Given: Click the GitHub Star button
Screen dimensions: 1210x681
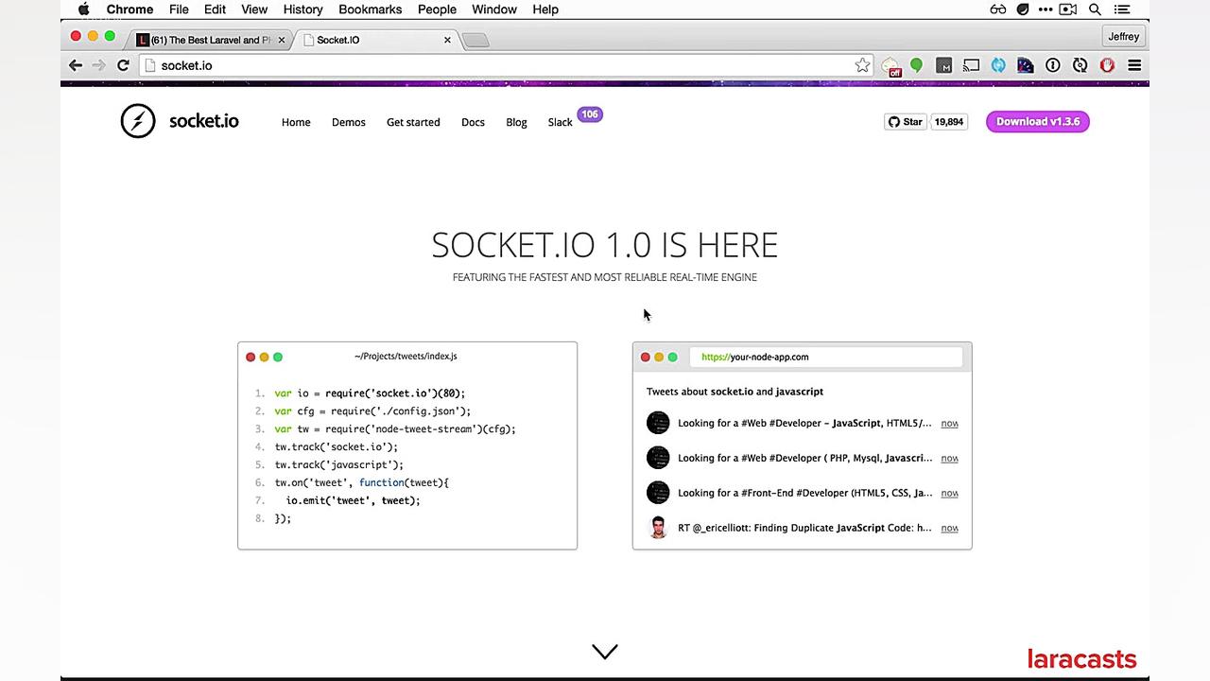Looking at the screenshot, I should coord(905,121).
